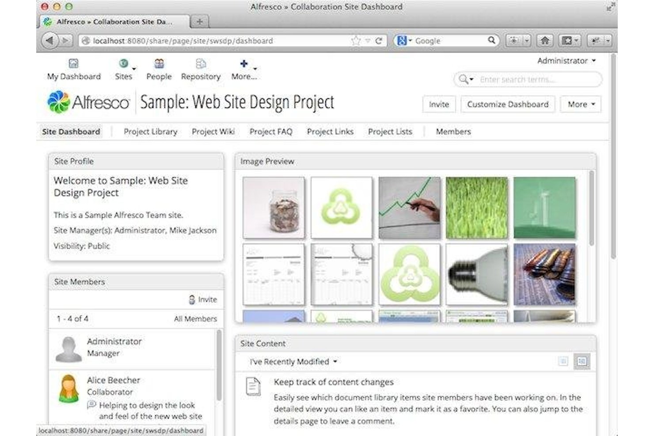This screenshot has height=436, width=654.
Task: Open Google search engine selector icon
Action: pyautogui.click(x=404, y=41)
